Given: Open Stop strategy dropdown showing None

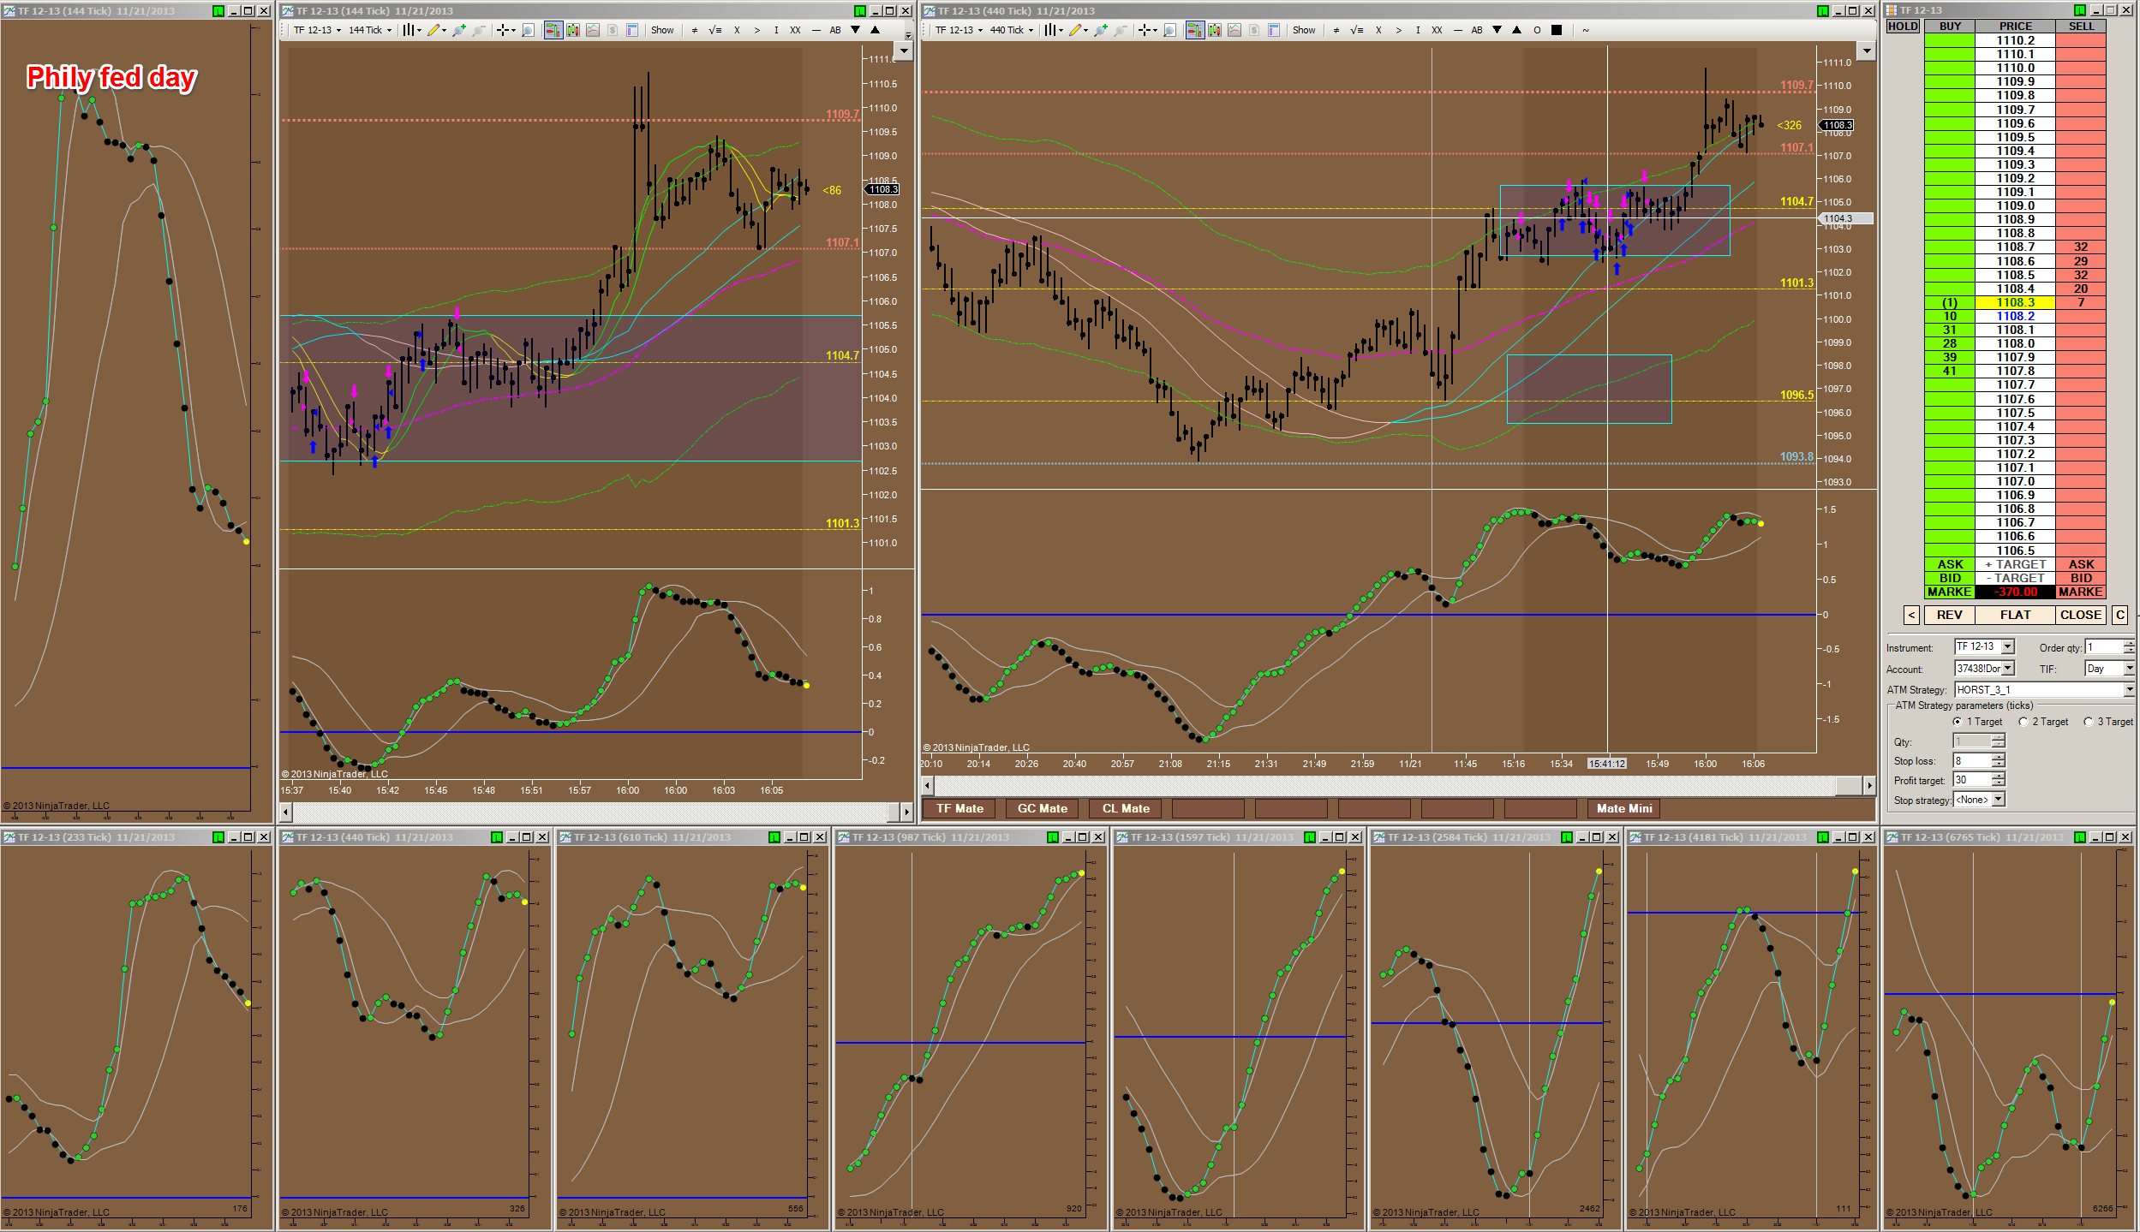Looking at the screenshot, I should coord(1998,800).
